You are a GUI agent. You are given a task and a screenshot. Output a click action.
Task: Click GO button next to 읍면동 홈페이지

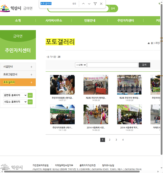click(30, 95)
